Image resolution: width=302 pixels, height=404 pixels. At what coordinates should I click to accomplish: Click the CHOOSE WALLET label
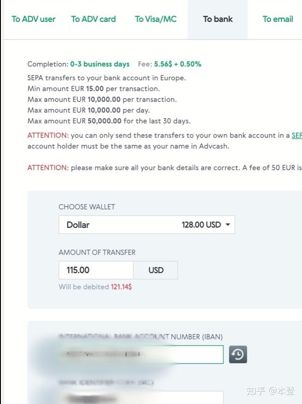[87, 207]
